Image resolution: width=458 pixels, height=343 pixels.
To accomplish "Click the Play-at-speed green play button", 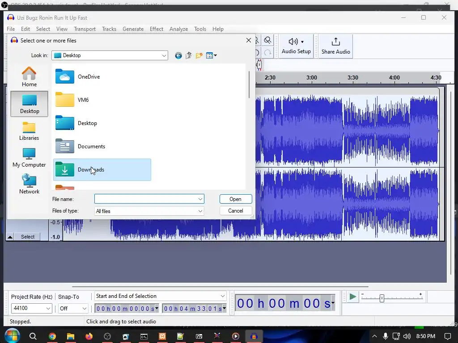I will (x=352, y=297).
